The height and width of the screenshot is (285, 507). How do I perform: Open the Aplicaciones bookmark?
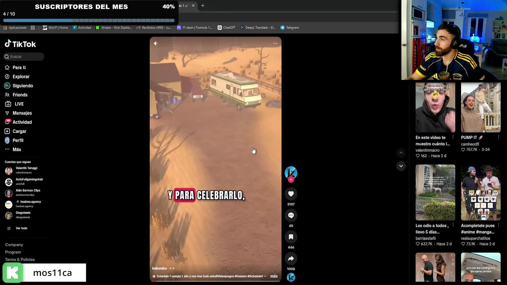click(15, 28)
